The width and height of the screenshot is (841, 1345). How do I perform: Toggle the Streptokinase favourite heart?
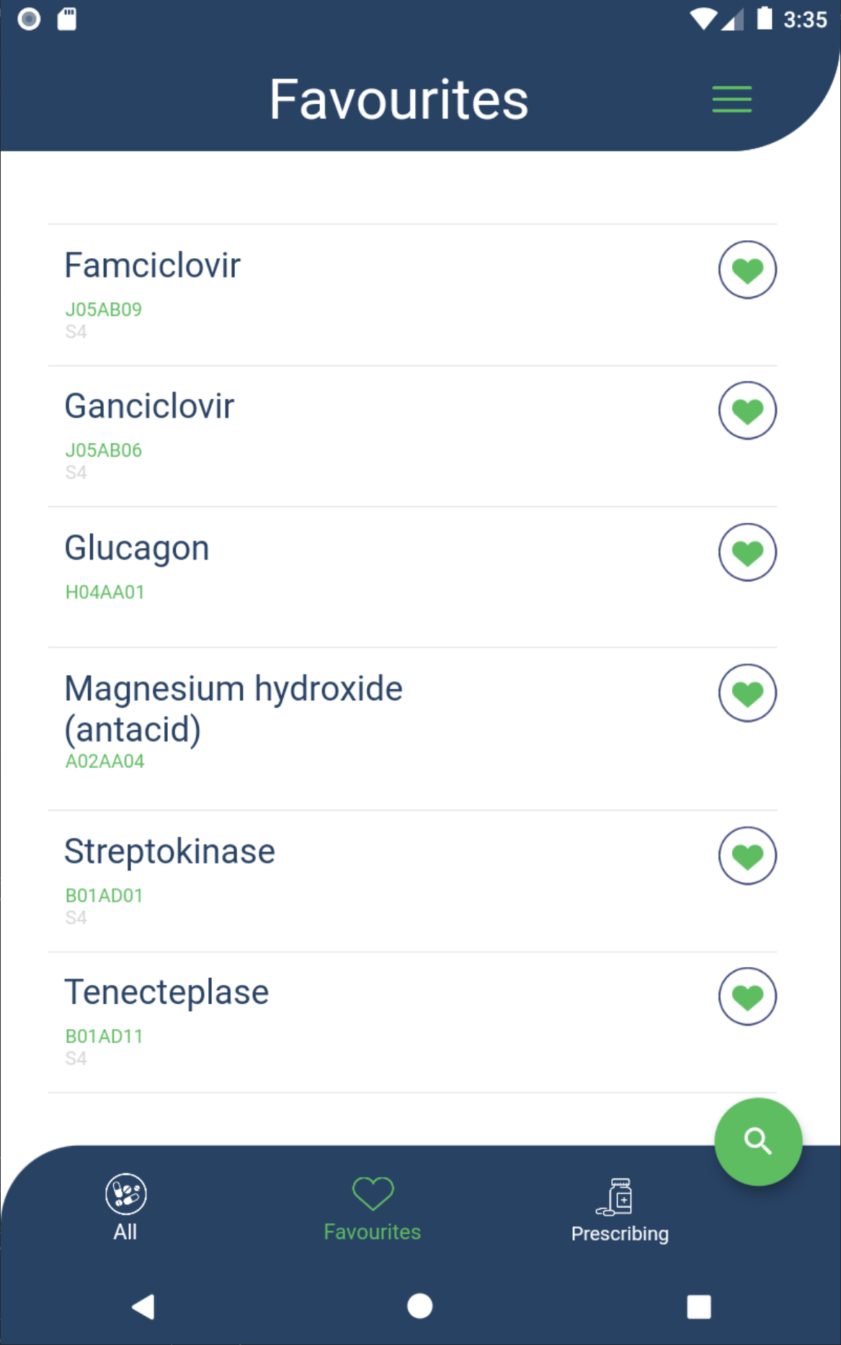747,855
